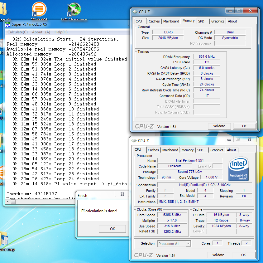Click the Level 2 1024 KBytes cache value

(221, 226)
